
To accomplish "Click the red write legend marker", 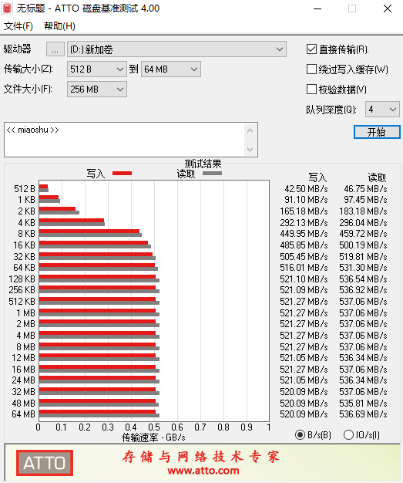I will click(x=122, y=173).
